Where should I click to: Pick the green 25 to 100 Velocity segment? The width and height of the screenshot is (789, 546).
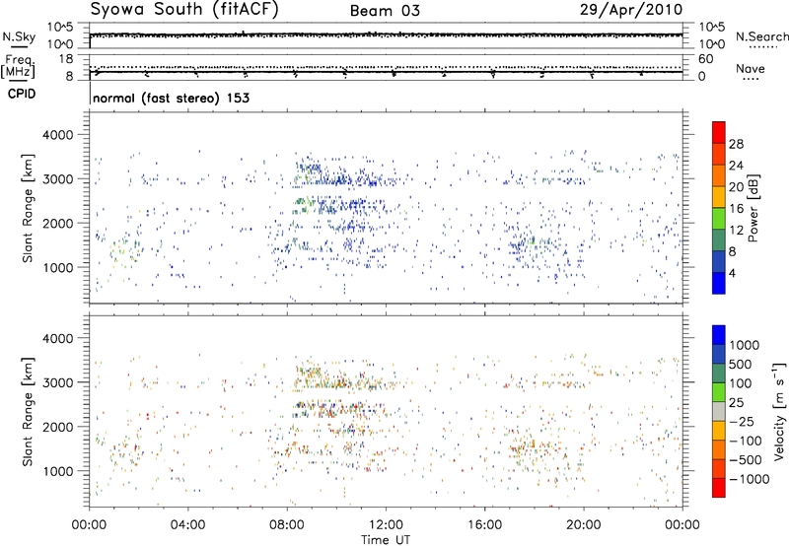(719, 392)
